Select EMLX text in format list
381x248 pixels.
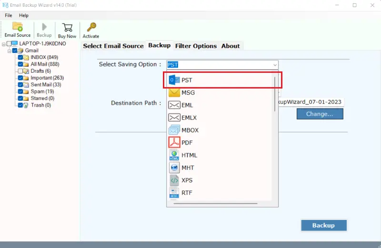[189, 118]
